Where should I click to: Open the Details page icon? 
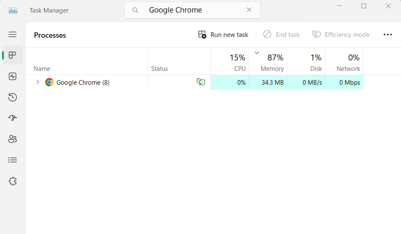(13, 160)
